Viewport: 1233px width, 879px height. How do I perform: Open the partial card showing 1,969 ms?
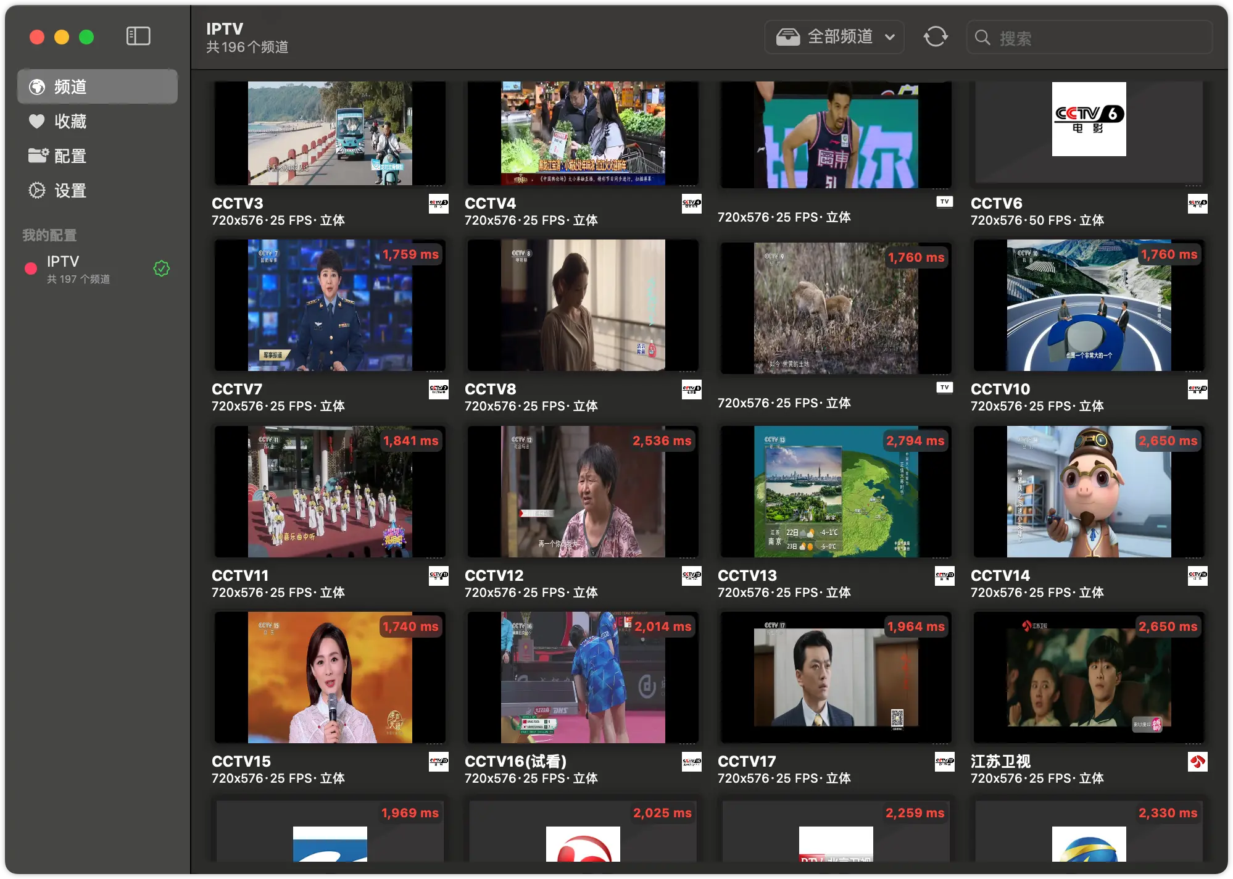330,831
